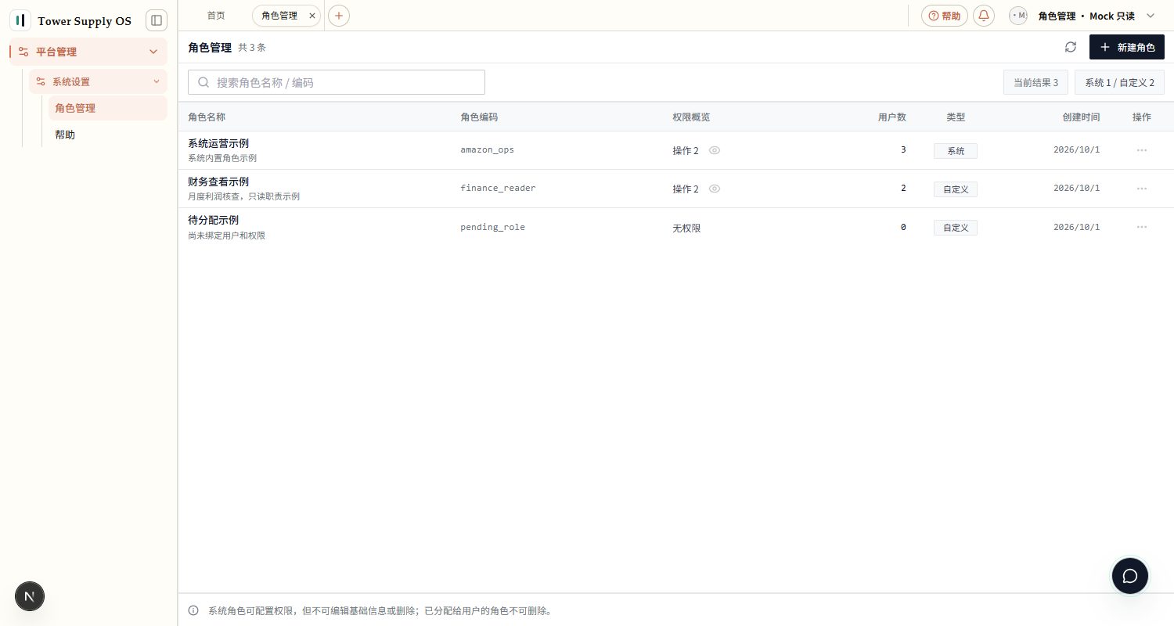Click the 角色名称 column header
The height and width of the screenshot is (626, 1174).
[207, 117]
